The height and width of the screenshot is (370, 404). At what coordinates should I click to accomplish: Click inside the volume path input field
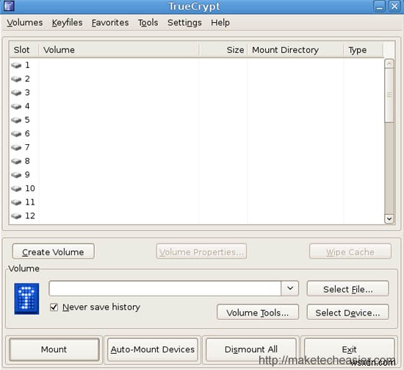point(165,288)
